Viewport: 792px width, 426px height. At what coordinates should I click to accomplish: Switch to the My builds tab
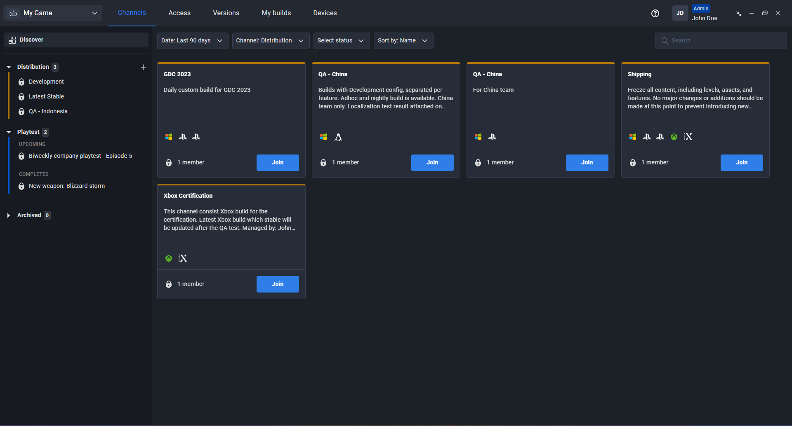(x=276, y=13)
